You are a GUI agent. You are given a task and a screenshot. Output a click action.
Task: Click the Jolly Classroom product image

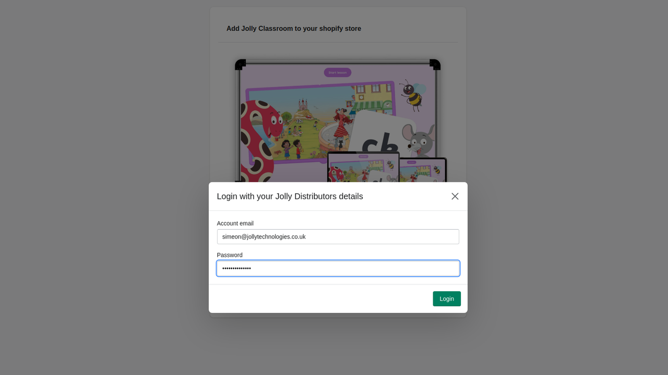pyautogui.click(x=338, y=120)
